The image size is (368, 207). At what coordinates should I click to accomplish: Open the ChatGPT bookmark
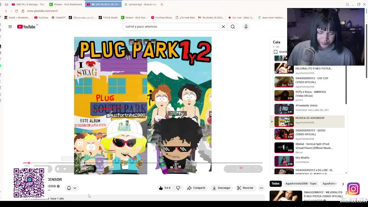point(59,18)
